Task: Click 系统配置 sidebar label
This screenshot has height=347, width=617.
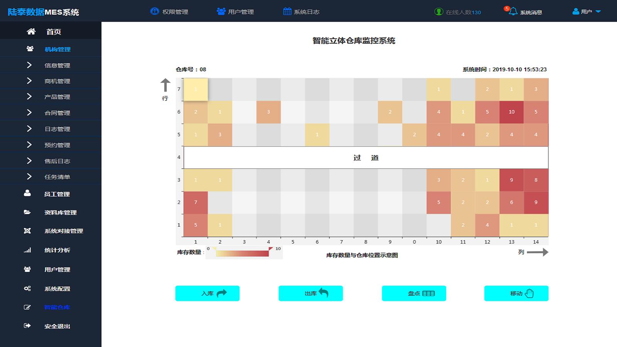Action: pos(57,289)
